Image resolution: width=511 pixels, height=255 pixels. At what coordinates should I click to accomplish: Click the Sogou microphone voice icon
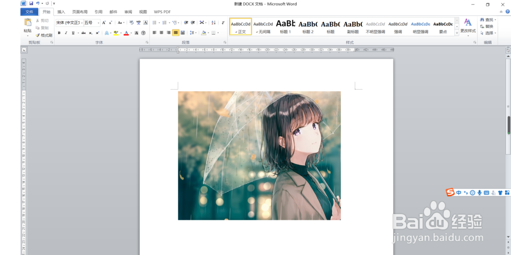[479, 193]
